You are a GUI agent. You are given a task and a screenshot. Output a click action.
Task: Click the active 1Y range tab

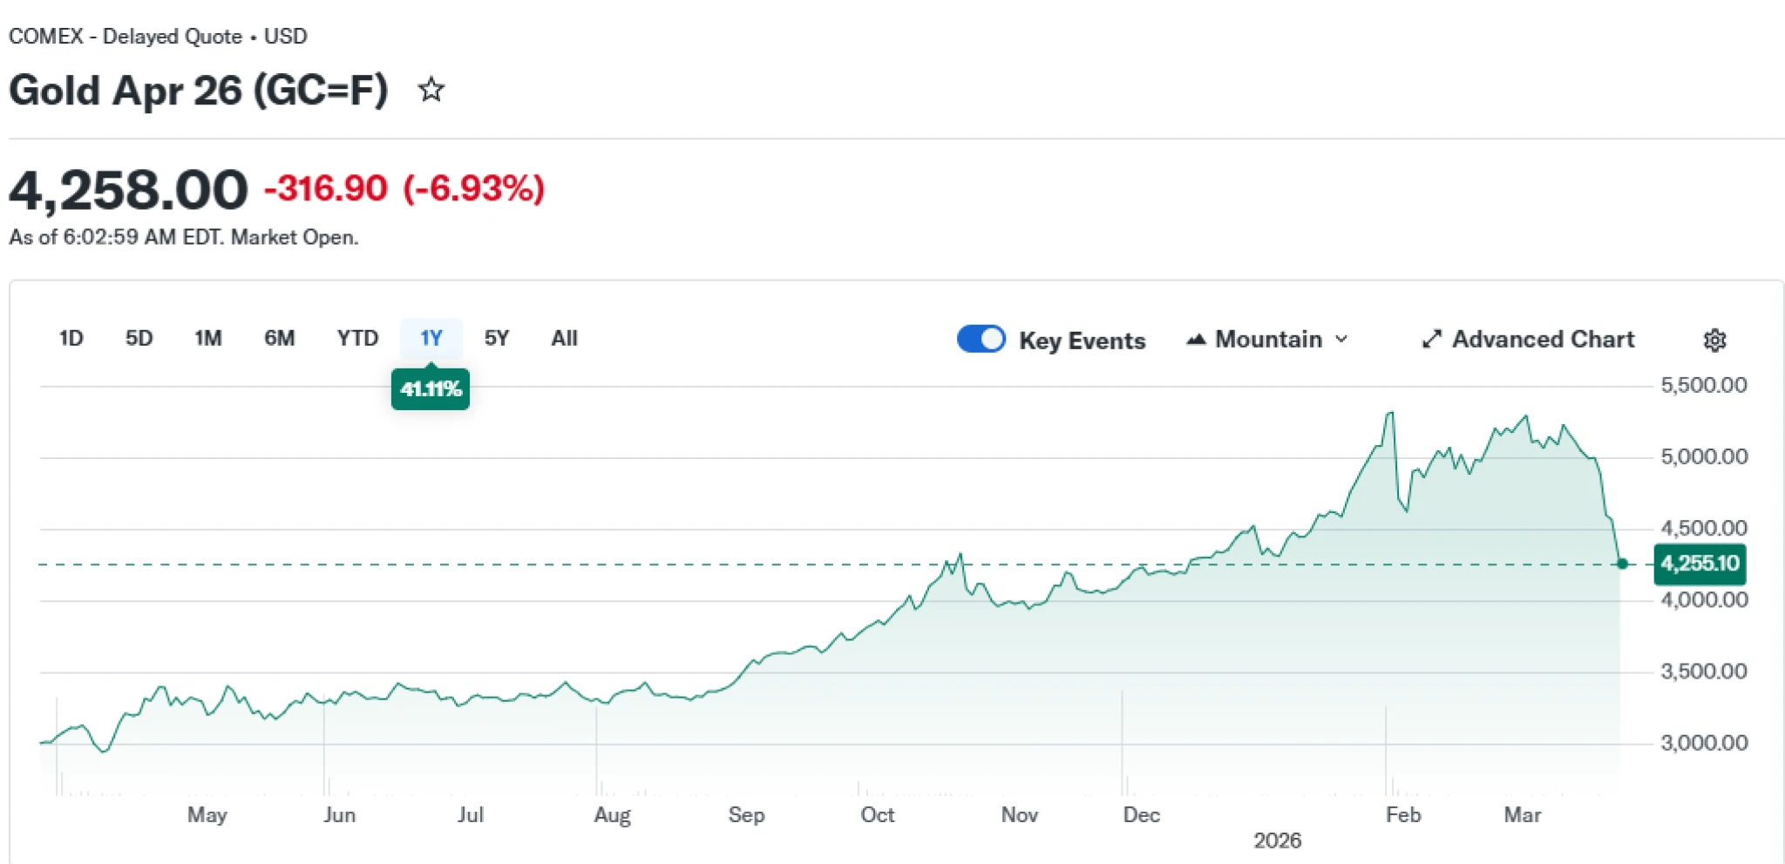(431, 338)
